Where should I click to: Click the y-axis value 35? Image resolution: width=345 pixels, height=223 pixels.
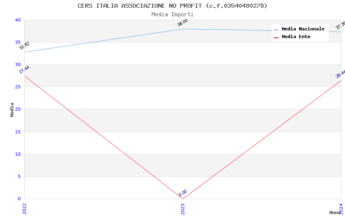pyautogui.click(x=18, y=42)
